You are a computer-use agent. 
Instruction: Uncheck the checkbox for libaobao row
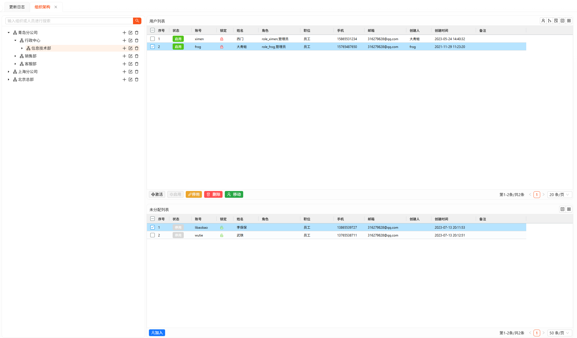pos(153,227)
